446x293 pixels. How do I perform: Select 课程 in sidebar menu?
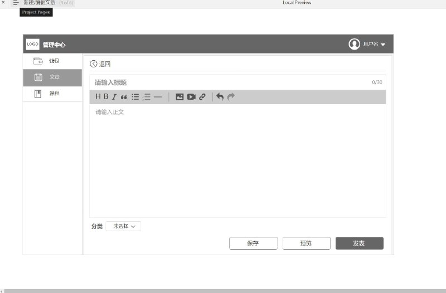[x=52, y=94]
